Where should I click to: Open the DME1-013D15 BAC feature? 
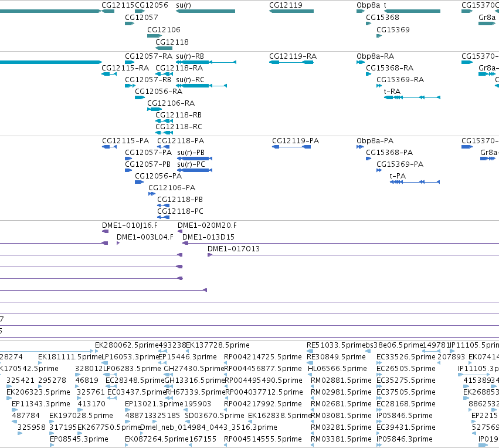pyautogui.click(x=341, y=244)
